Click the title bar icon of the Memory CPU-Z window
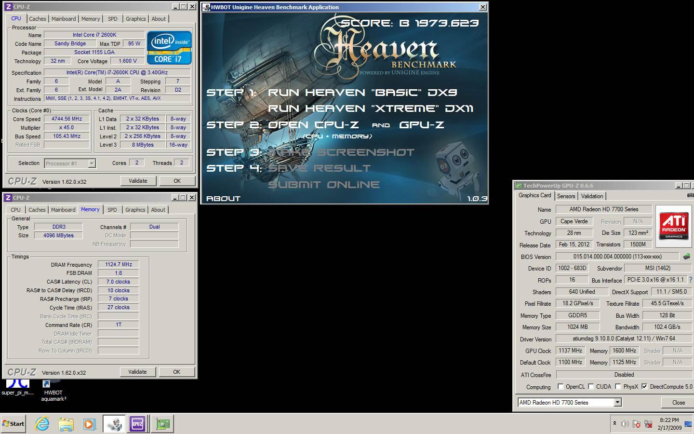The width and height of the screenshot is (694, 434). pos(8,198)
